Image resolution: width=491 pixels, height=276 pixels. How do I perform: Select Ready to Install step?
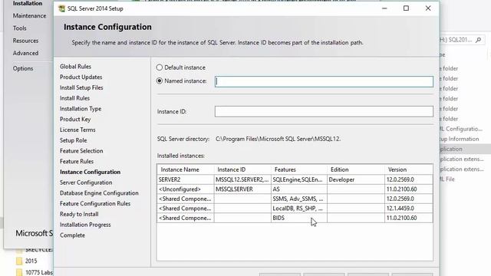pos(79,215)
